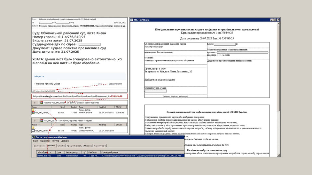The image size is (312, 175).
Task: Sort by Name in TAR archive list
Action: click(x=41, y=125)
